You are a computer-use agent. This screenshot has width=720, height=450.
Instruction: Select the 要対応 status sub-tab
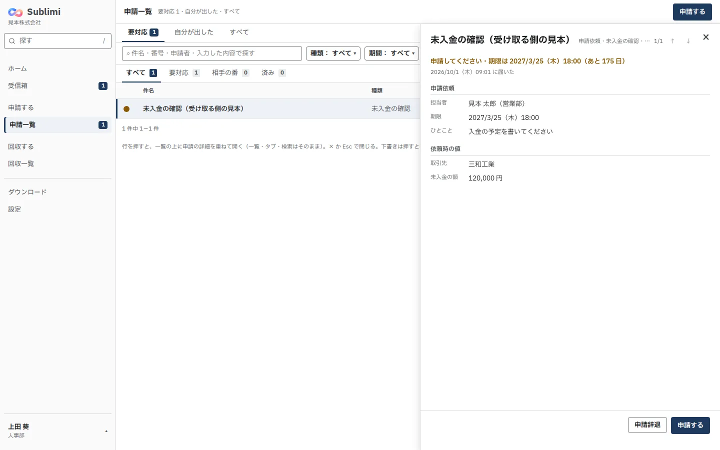click(184, 72)
